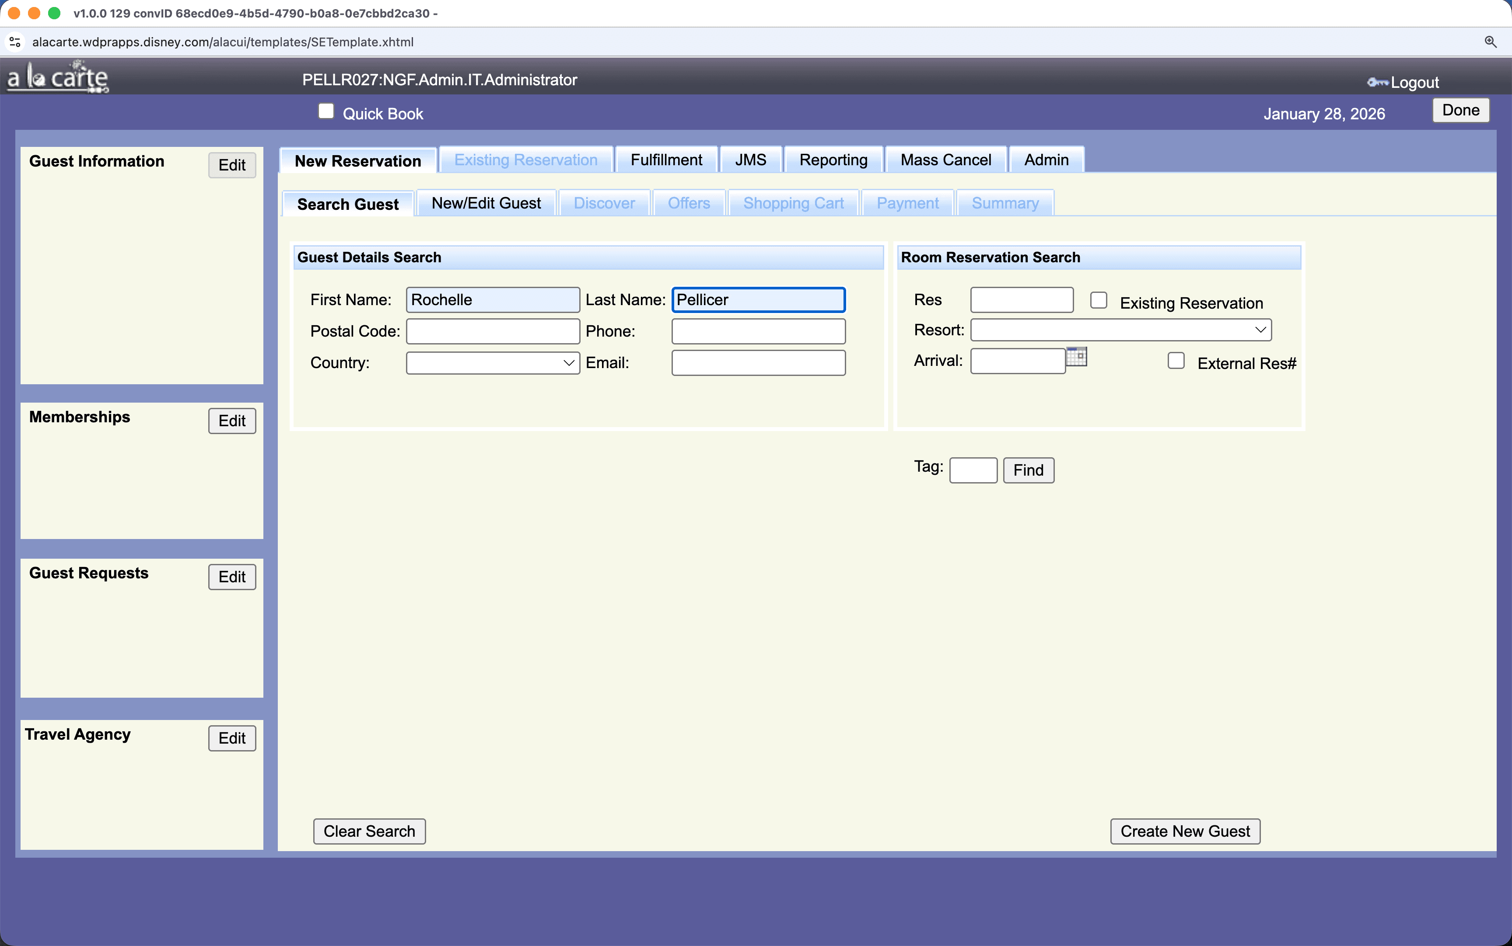Check the External Res# checkbox
The height and width of the screenshot is (946, 1512).
click(1176, 361)
